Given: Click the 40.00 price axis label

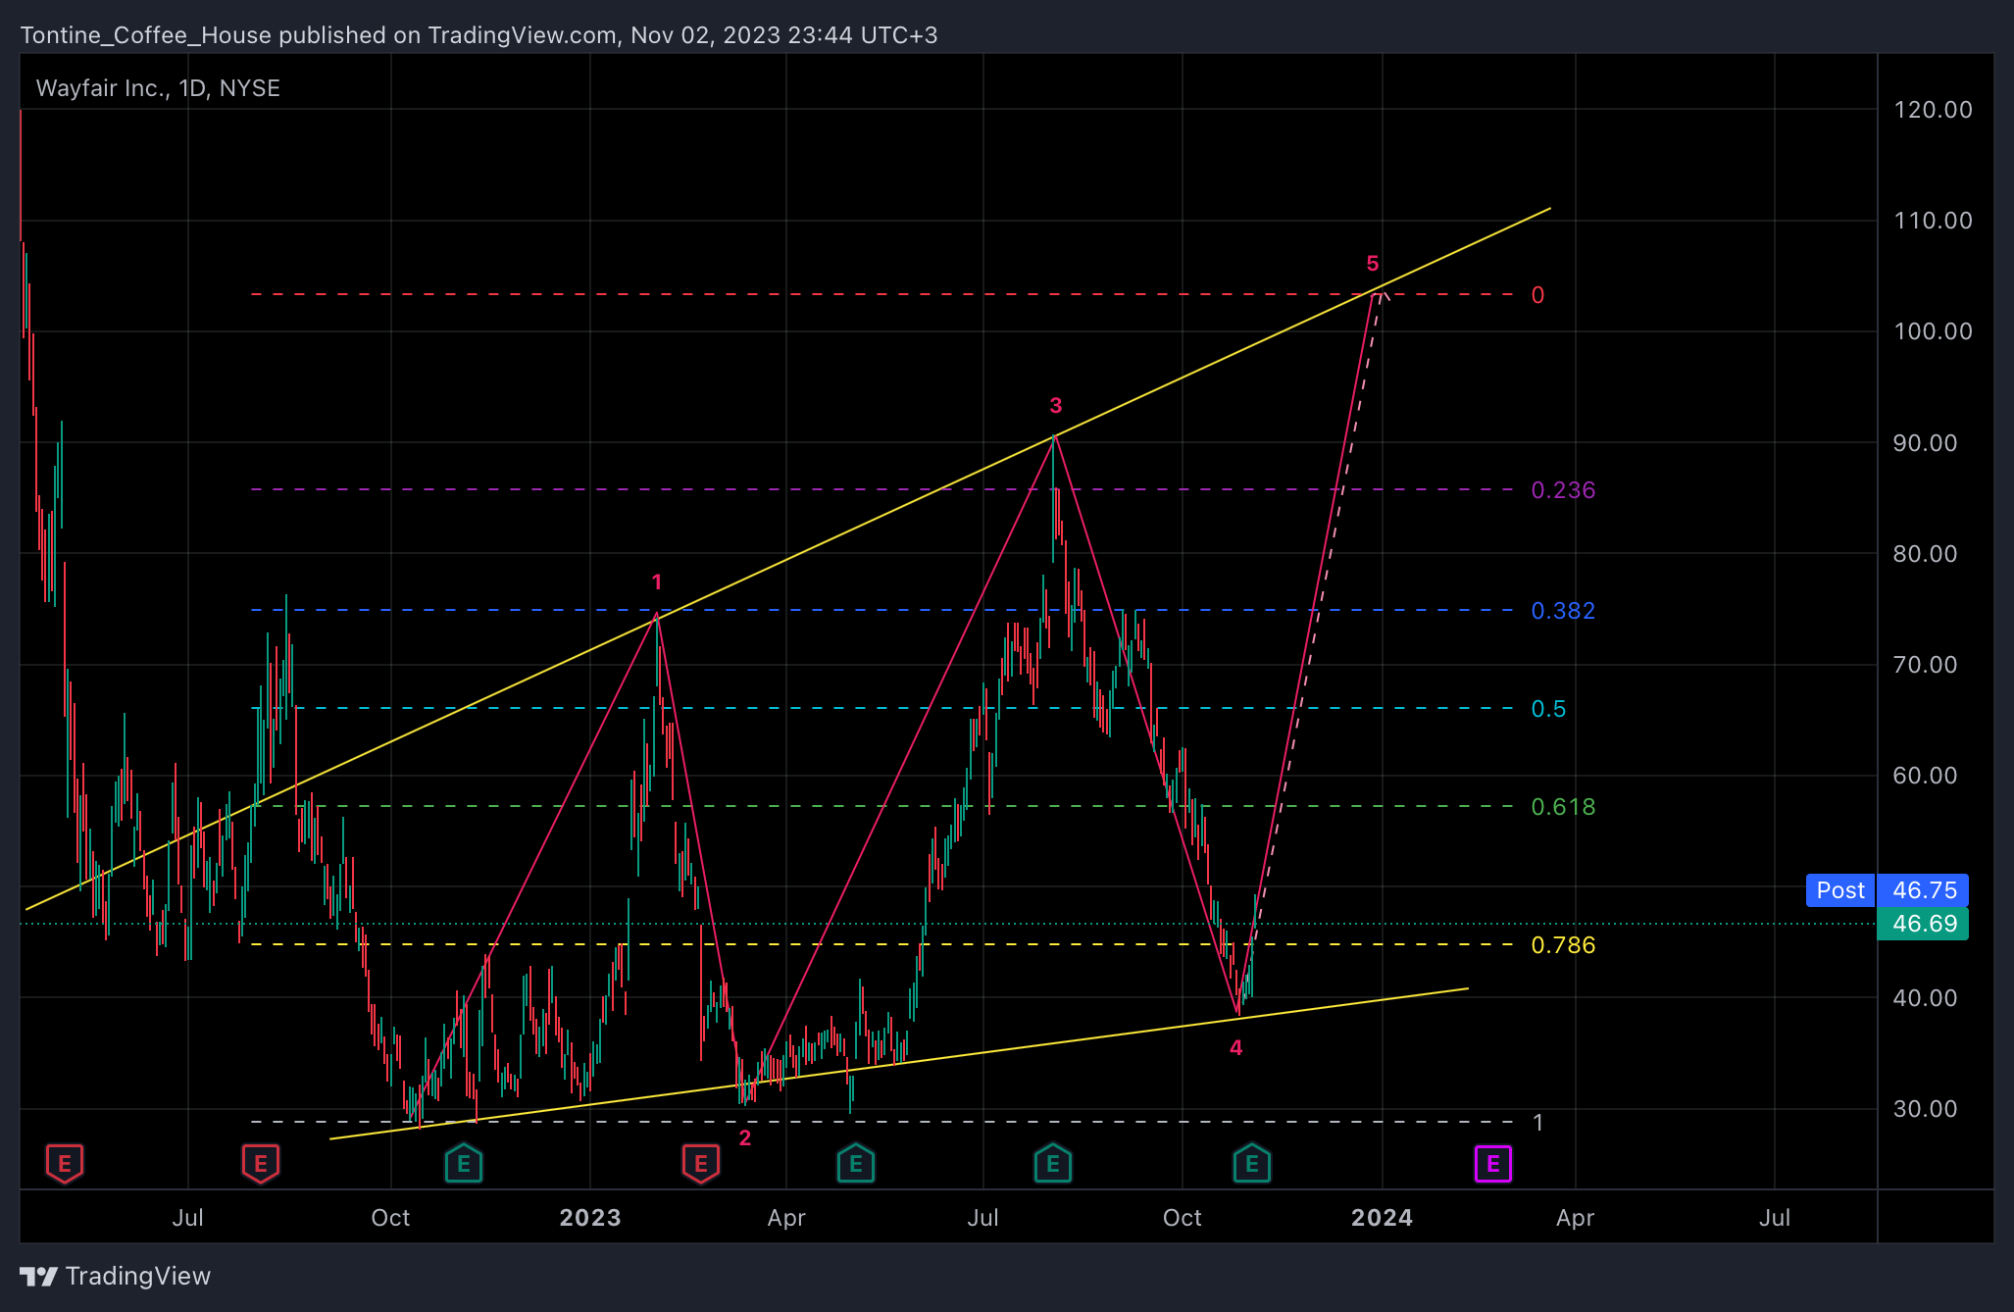Looking at the screenshot, I should click(1925, 998).
